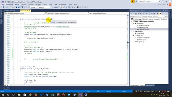
Task: Click the editor horizontal scrollbar
Action: click(69, 85)
